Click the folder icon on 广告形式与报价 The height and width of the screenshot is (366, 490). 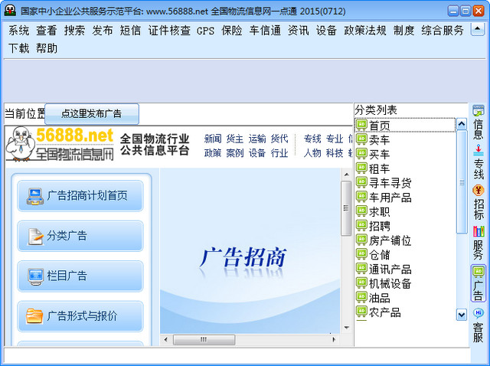pos(34,316)
